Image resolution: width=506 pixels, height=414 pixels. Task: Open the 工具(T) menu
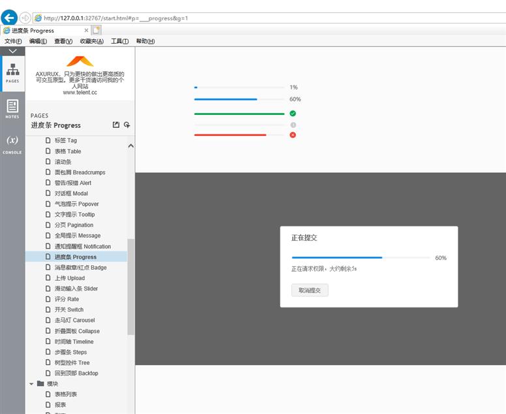119,41
